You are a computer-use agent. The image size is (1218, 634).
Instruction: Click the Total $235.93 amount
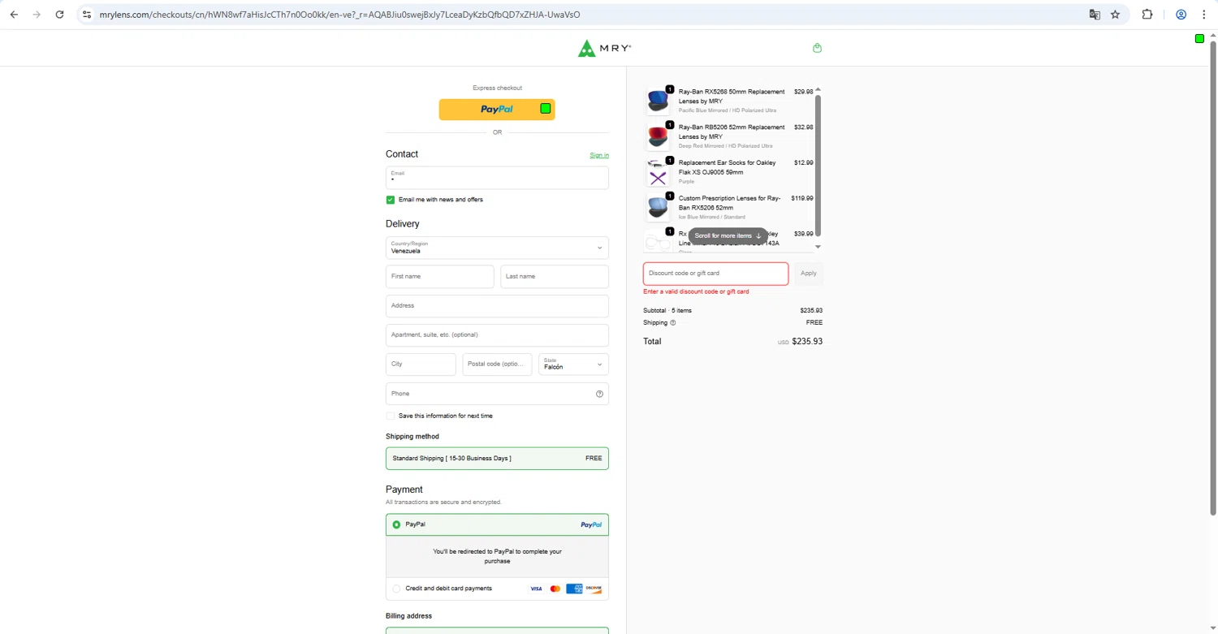[807, 342]
